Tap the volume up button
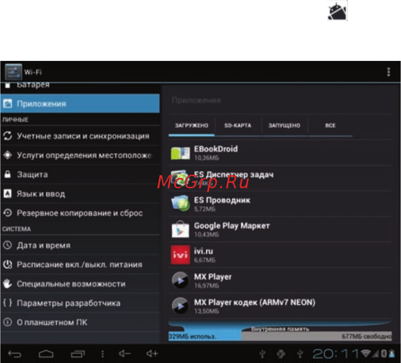This screenshot has height=363, width=401. click(x=152, y=354)
